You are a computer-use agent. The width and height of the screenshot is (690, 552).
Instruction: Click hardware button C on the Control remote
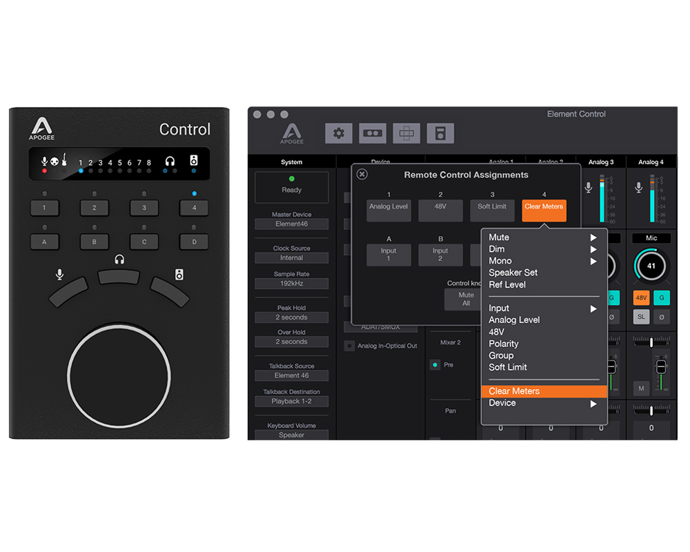[x=144, y=241]
